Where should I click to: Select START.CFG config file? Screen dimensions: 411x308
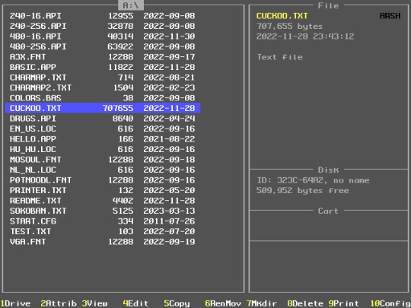point(103,221)
